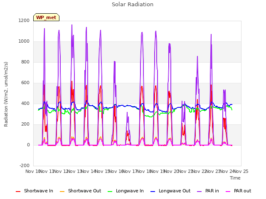This screenshot has height=199, width=266.
Task: Click the low PAR in peak near Nov 17
Action: point(127,112)
